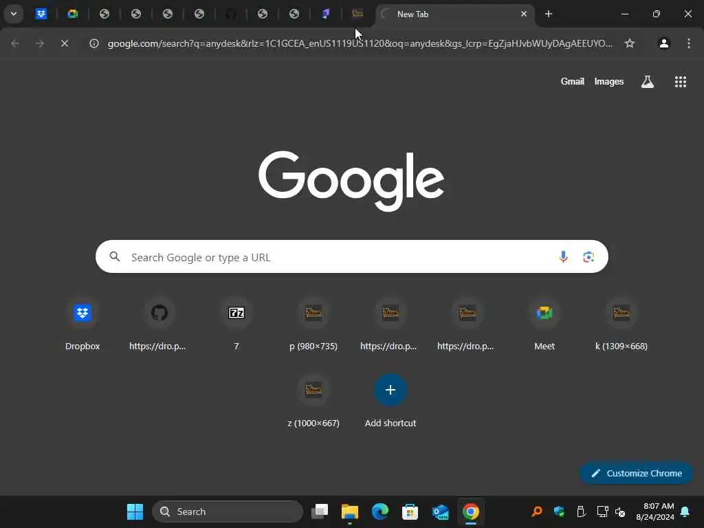Bookmark this page with star icon
The width and height of the screenshot is (704, 528).
point(630,43)
